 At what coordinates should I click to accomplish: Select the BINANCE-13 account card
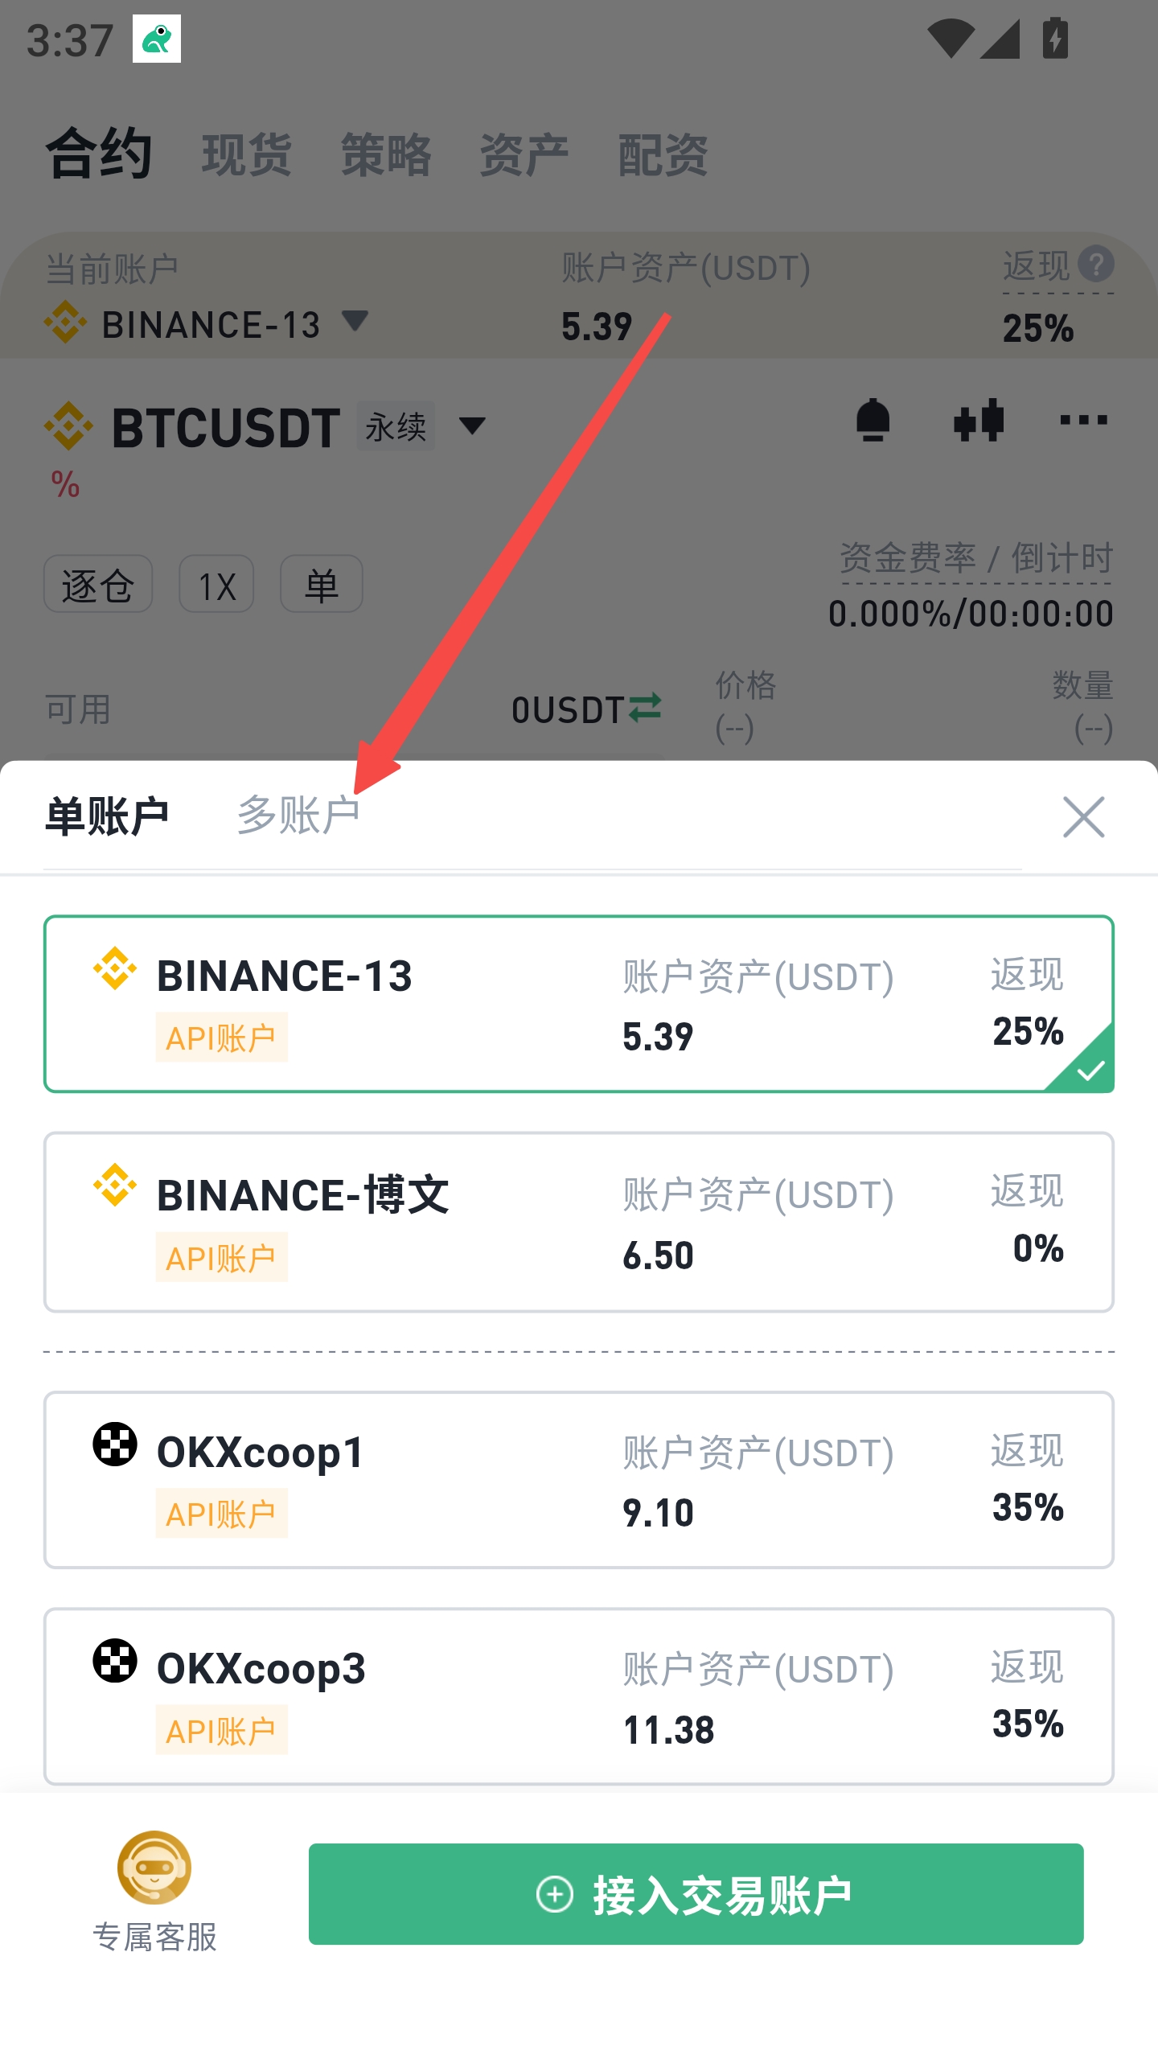[x=579, y=1004]
